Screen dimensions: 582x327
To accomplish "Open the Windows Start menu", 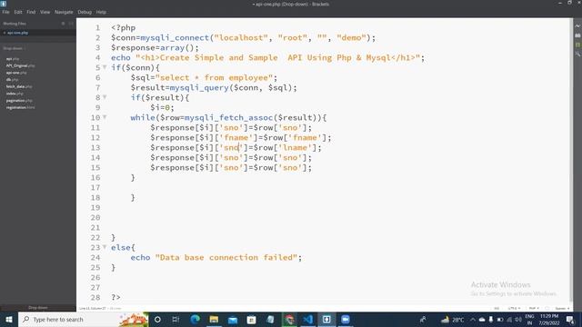I will 9,319.
